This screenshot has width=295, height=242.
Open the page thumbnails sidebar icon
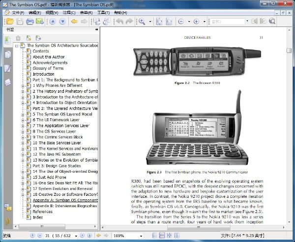tap(8, 54)
